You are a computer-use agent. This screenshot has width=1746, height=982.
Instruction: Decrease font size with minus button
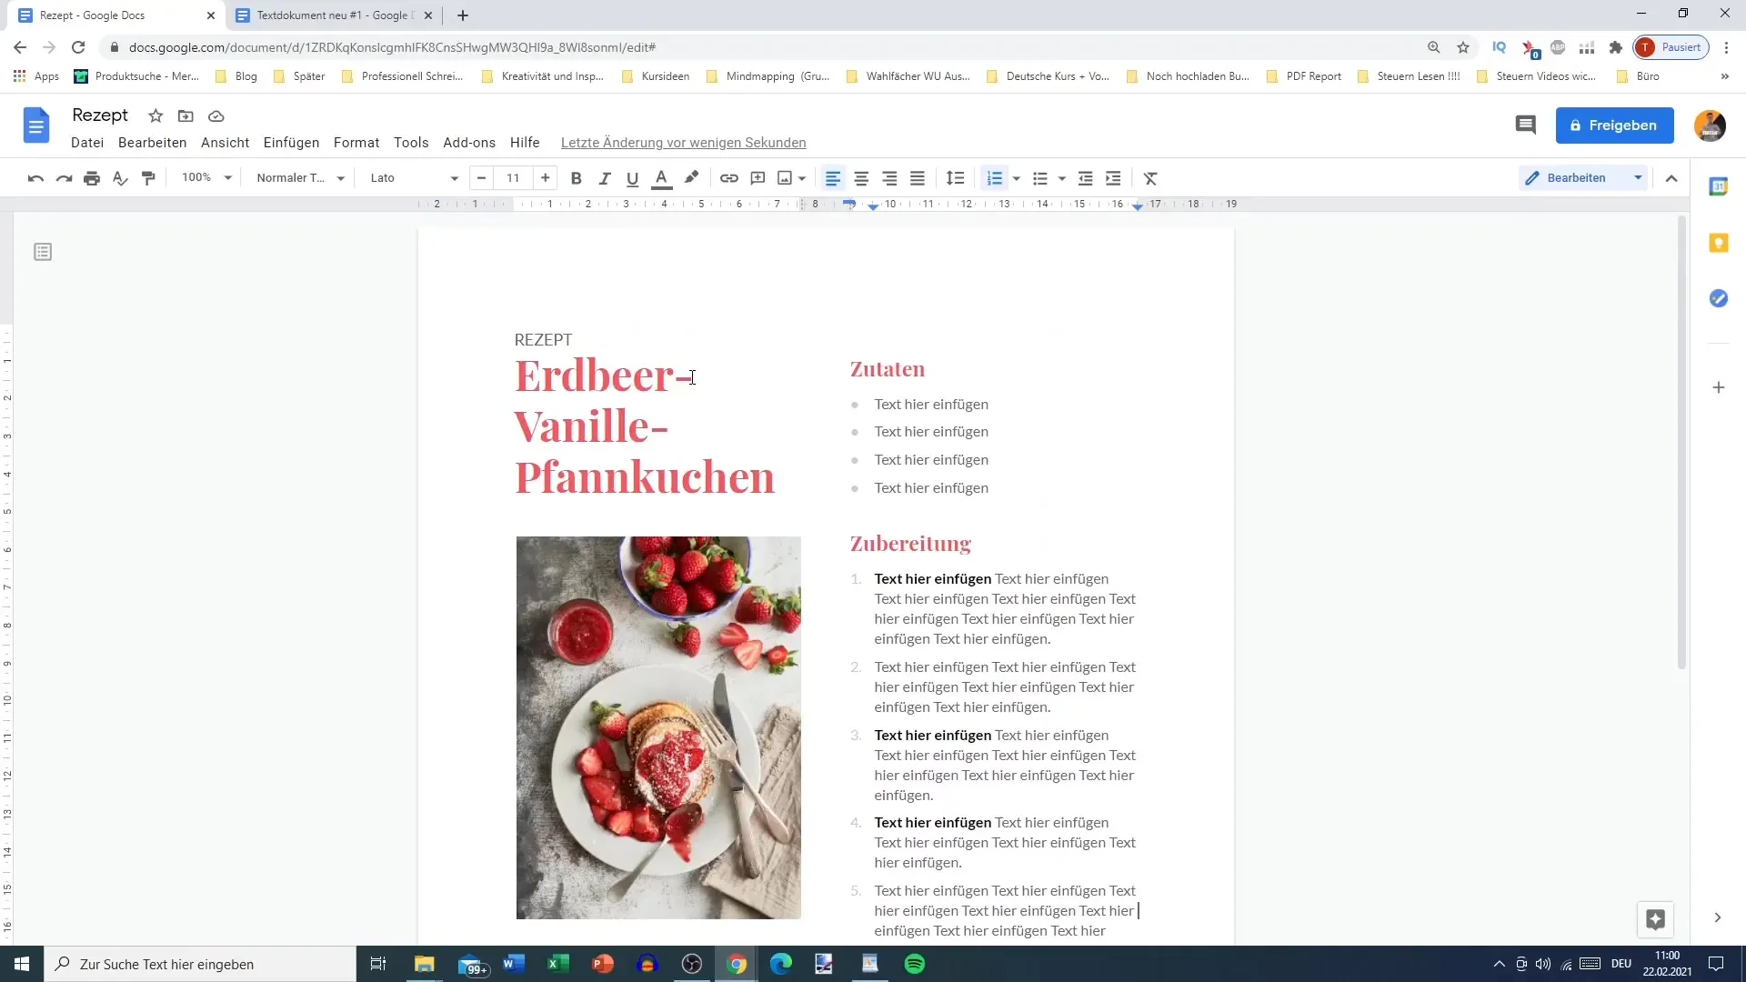click(x=481, y=178)
